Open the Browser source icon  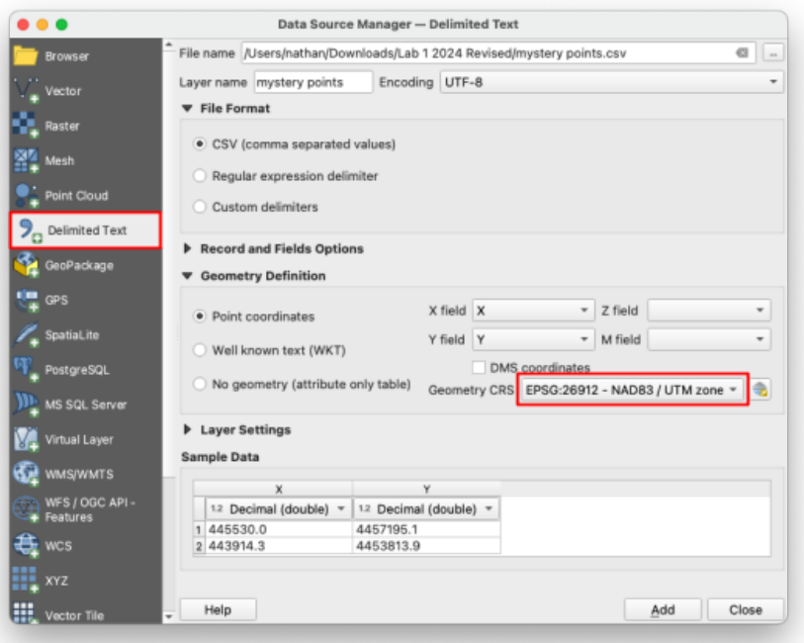(26, 55)
